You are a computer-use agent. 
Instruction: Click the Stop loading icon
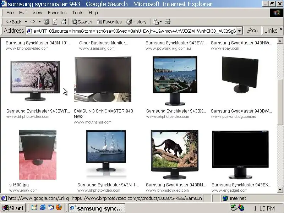click(47, 22)
